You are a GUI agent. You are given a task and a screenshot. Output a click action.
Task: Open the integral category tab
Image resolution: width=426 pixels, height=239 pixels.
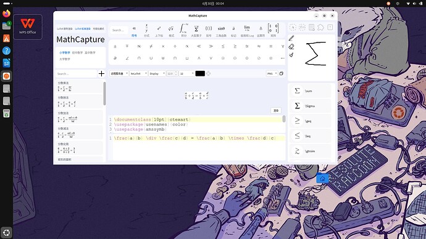(x=183, y=30)
